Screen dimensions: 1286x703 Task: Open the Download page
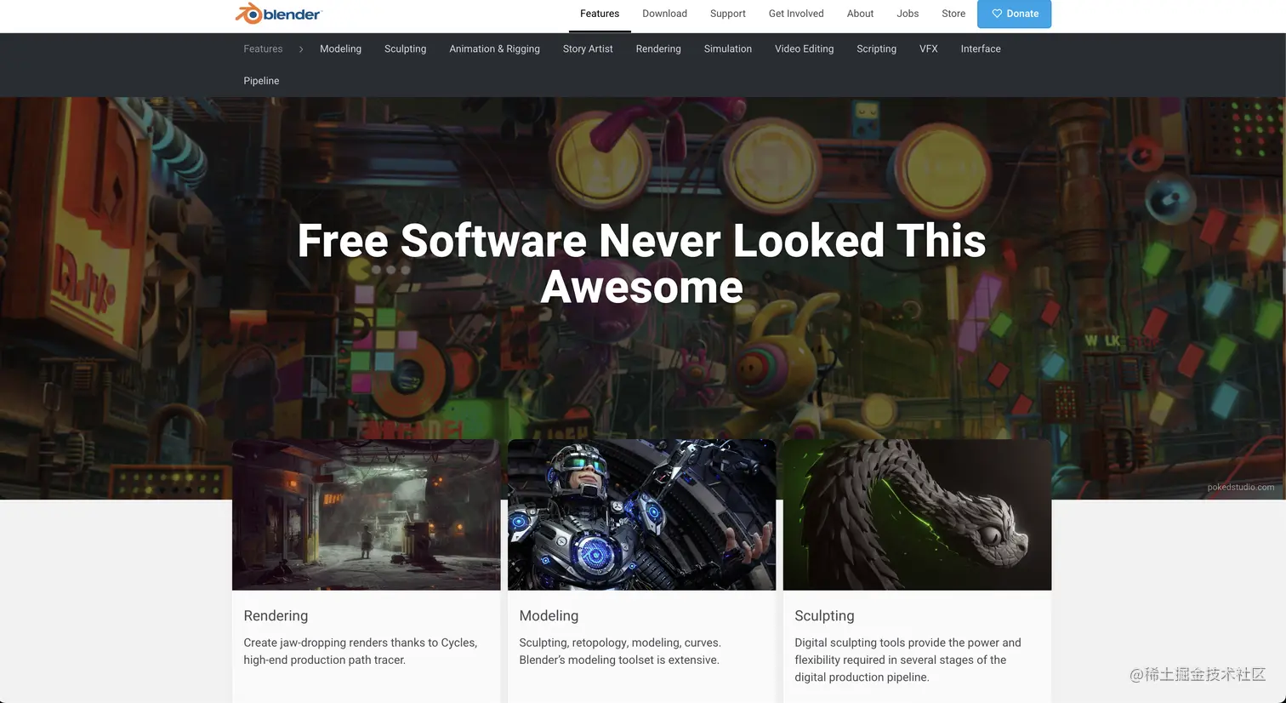point(664,14)
